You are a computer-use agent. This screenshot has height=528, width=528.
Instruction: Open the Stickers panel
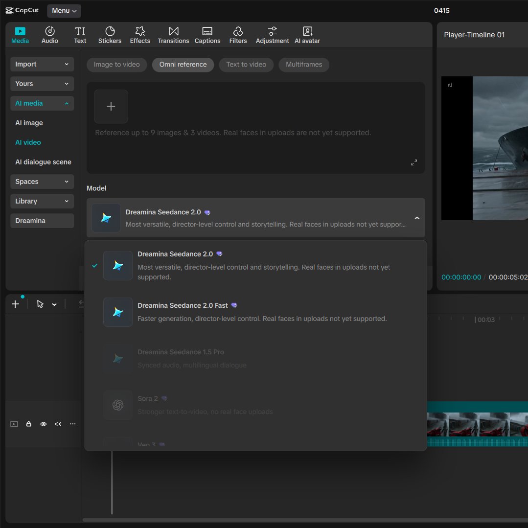[x=110, y=35]
